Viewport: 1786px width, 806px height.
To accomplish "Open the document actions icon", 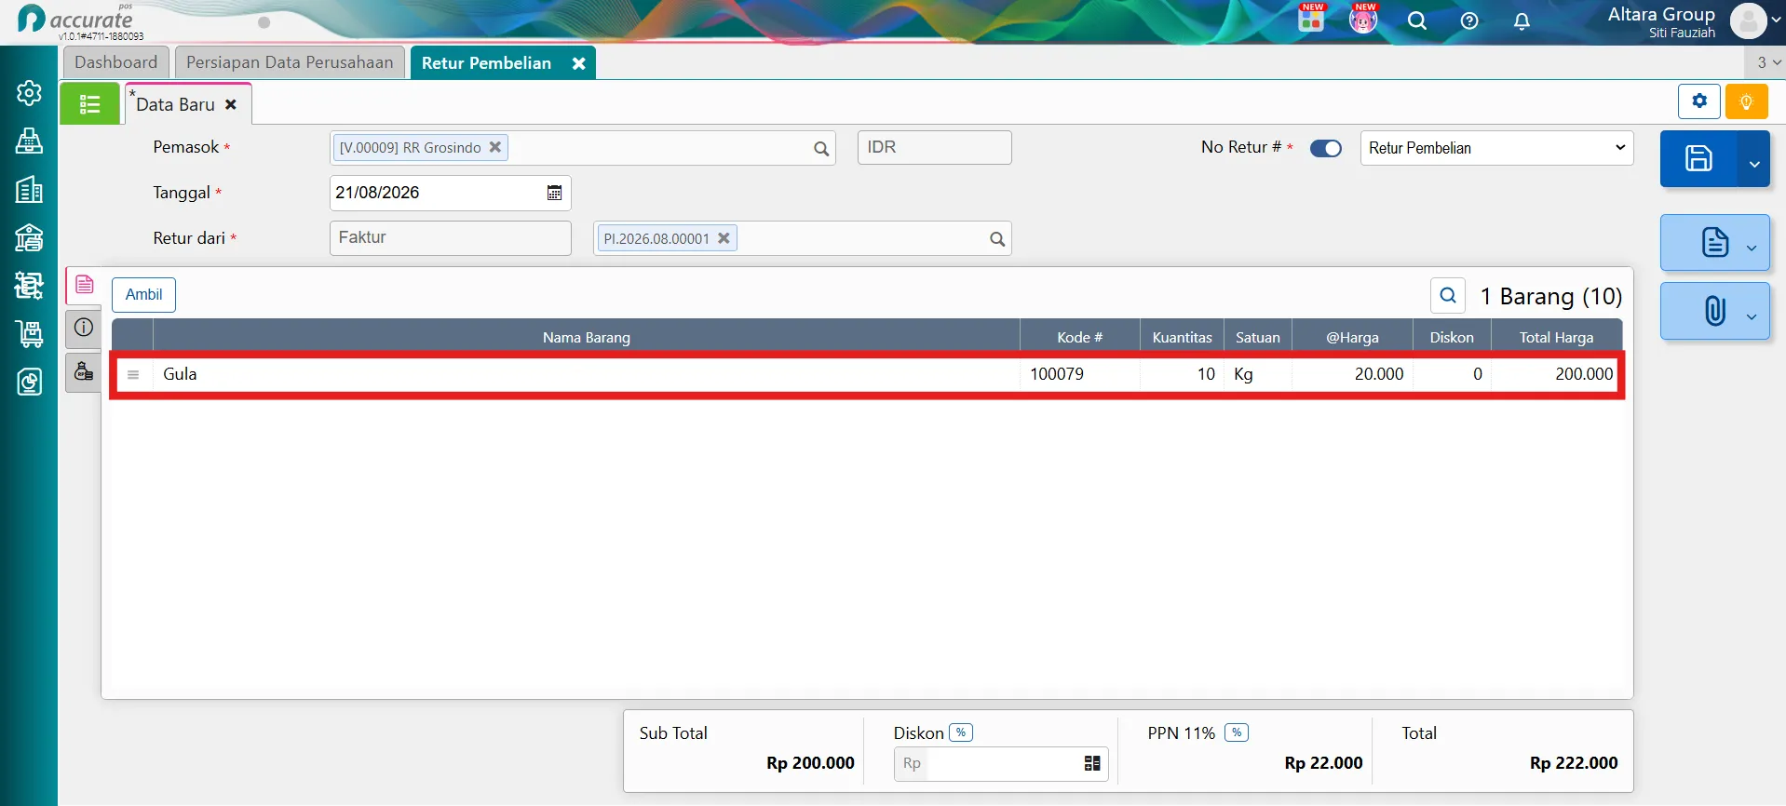I will pyautogui.click(x=1714, y=243).
